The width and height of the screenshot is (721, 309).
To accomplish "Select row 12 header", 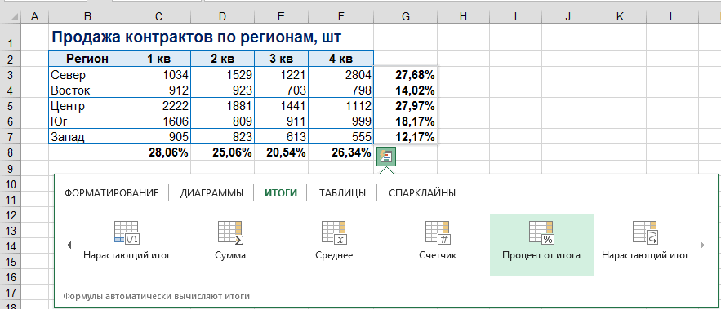I will tap(11, 215).
